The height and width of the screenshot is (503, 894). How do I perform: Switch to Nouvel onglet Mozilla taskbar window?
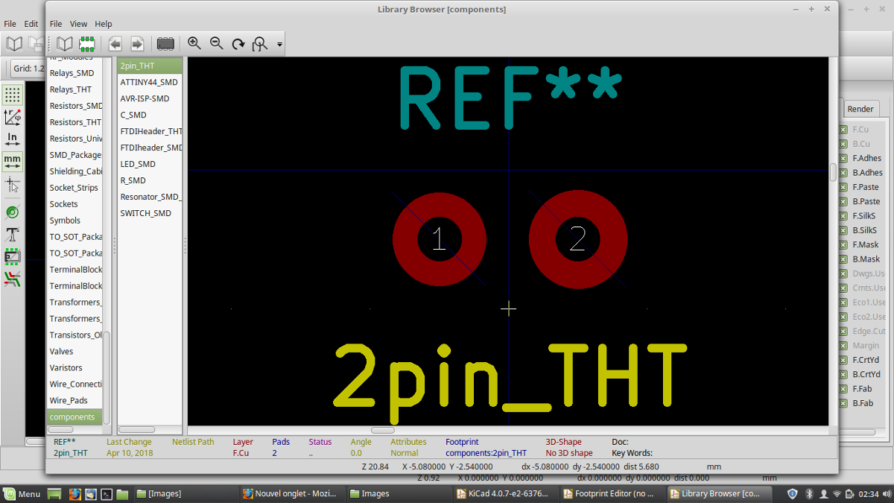point(291,493)
